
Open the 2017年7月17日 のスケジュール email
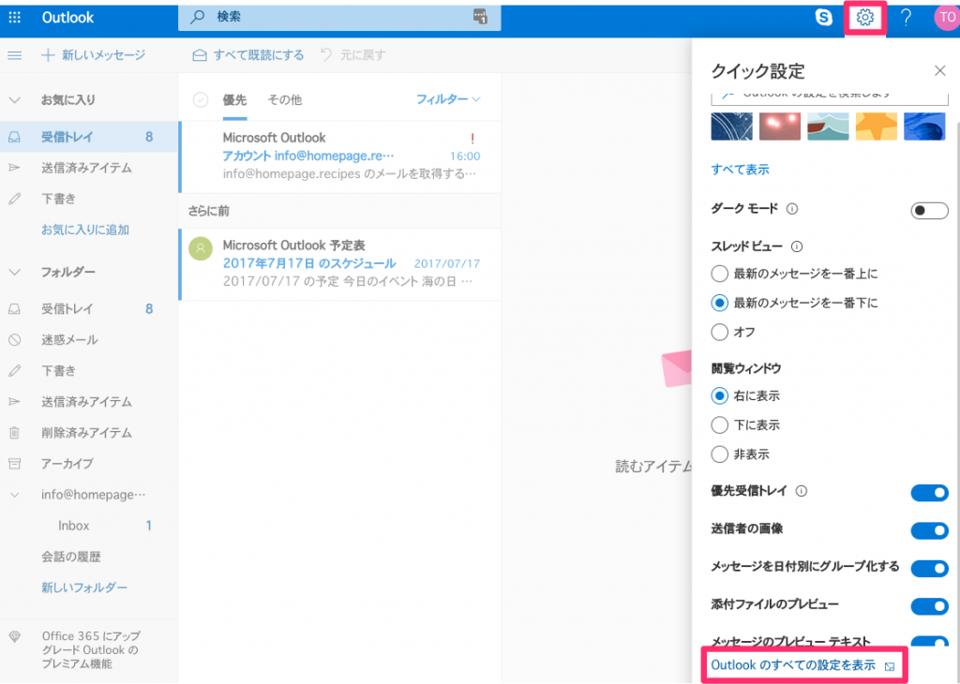point(340,264)
